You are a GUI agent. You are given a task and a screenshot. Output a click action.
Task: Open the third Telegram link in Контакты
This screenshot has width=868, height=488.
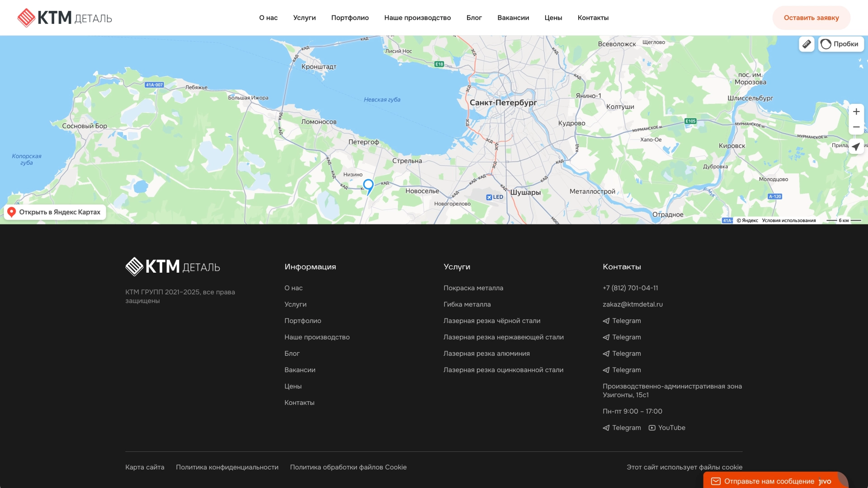click(x=622, y=353)
